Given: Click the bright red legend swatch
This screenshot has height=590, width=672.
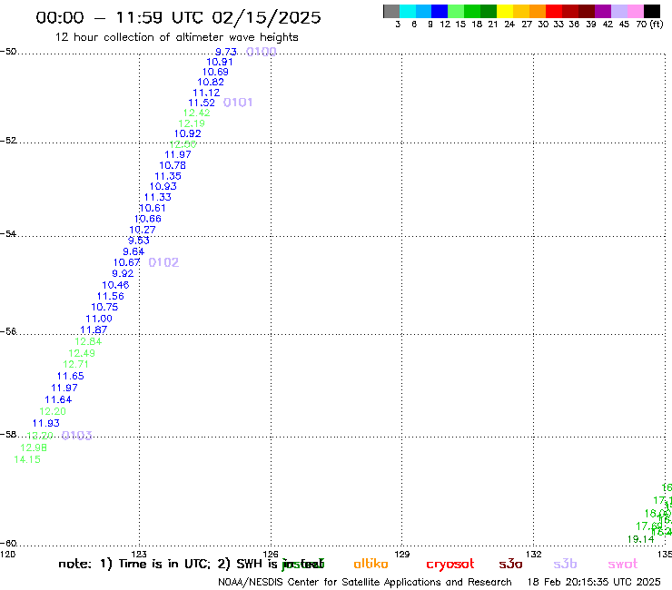Looking at the screenshot, I should click(x=554, y=11).
